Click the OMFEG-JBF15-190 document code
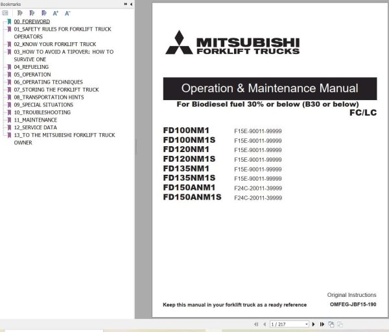 pyautogui.click(x=353, y=305)
